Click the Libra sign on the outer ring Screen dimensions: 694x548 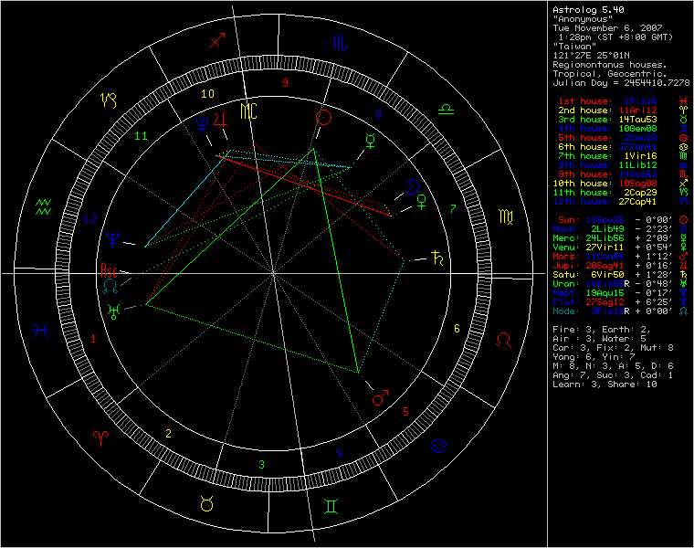(446, 109)
